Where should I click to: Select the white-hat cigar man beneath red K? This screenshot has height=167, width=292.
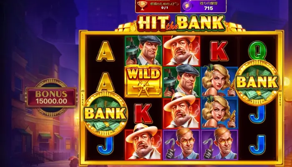(143, 142)
